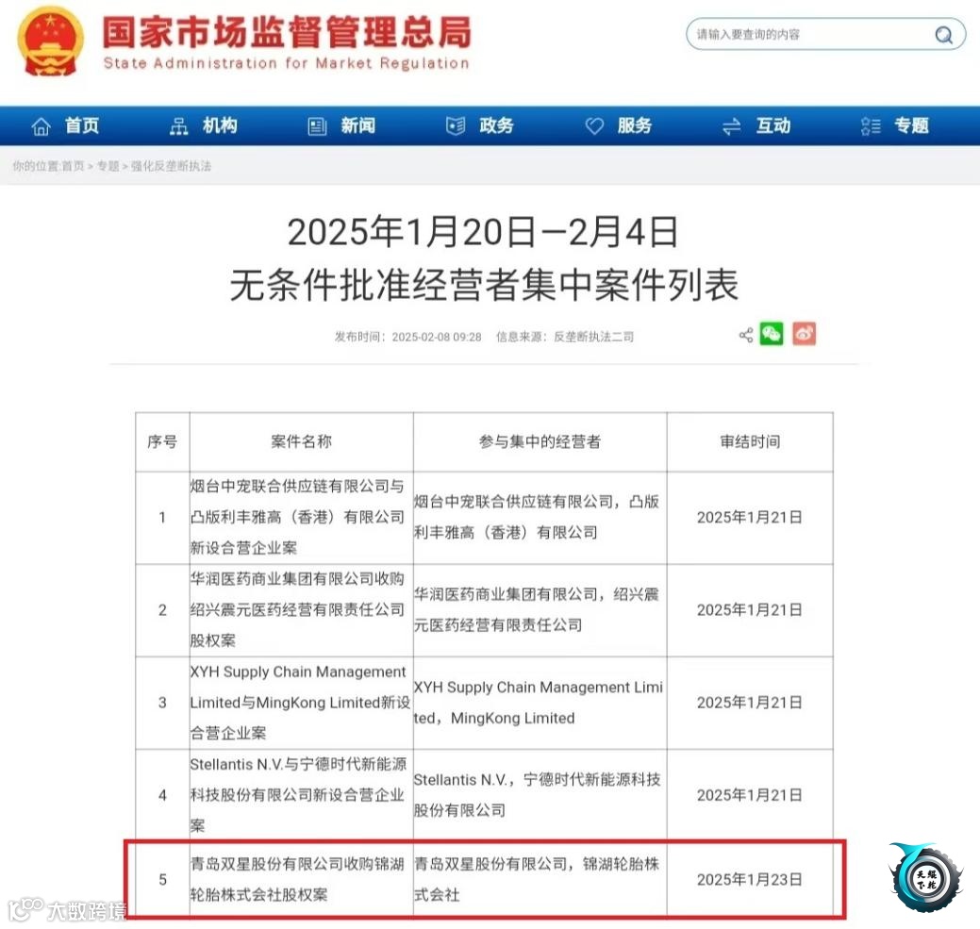Click the share icon
The height and width of the screenshot is (929, 980).
coord(746,335)
